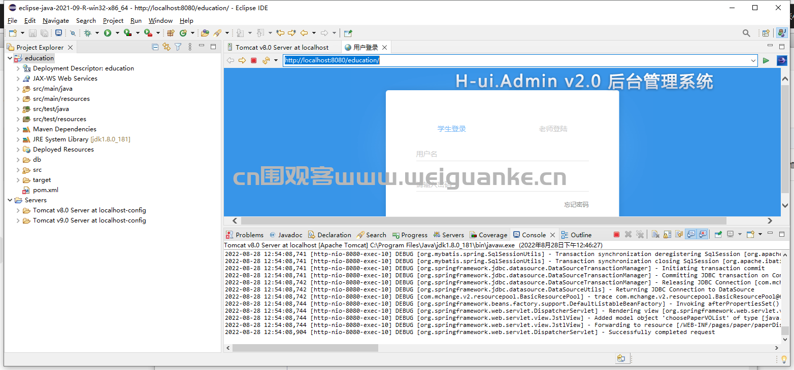Open the File menu
Screen dimensions: 794x370
(x=13, y=21)
